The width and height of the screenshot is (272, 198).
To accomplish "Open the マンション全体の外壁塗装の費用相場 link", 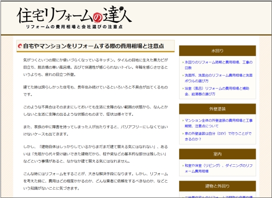I will click(x=219, y=123).
